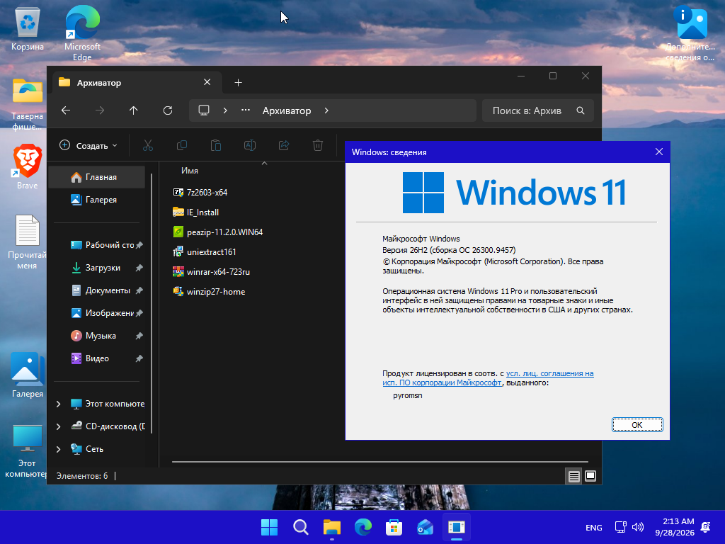Open the license agreement link in dialog
Image resolution: width=725 pixels, height=544 pixels.
[x=489, y=378]
